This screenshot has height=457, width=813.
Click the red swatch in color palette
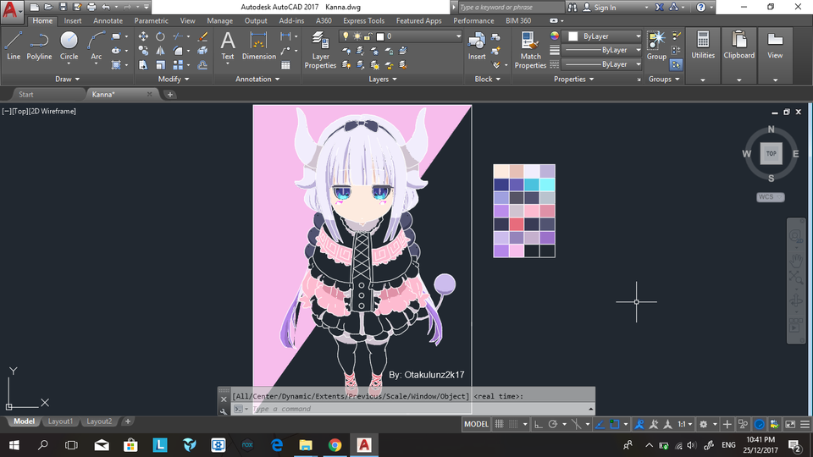click(x=517, y=224)
